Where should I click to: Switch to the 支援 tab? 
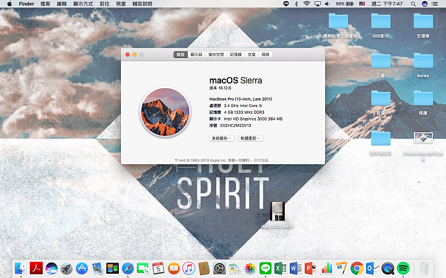click(251, 54)
